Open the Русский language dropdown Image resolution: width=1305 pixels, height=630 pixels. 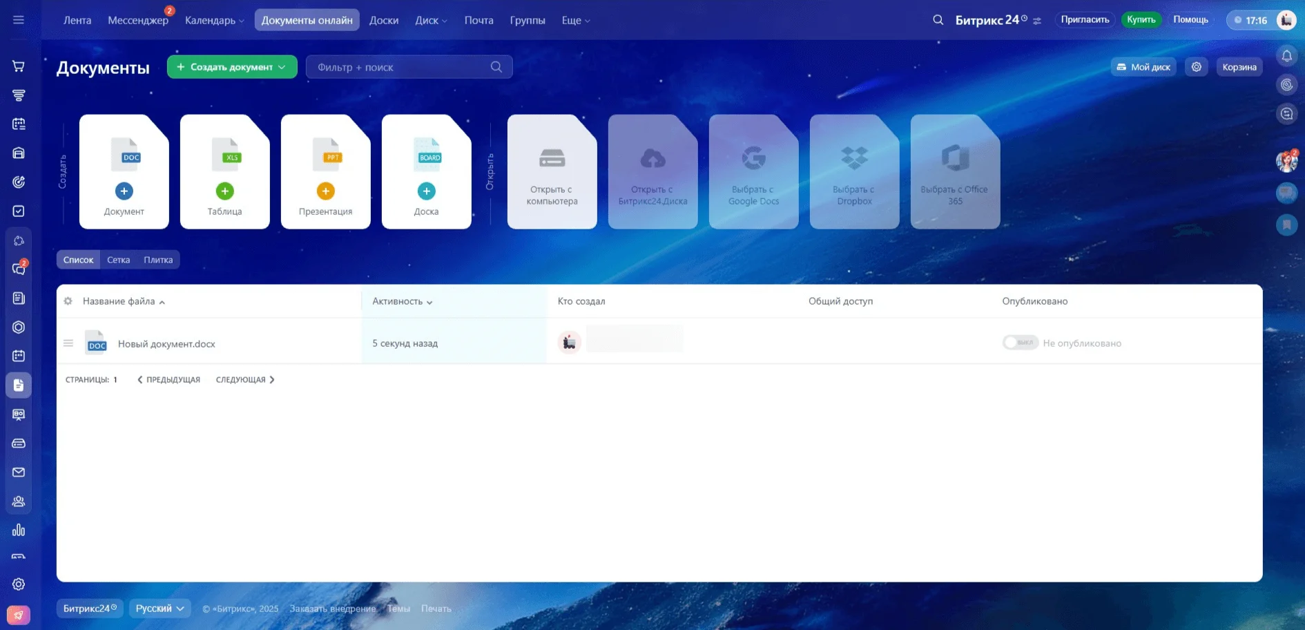click(x=160, y=609)
